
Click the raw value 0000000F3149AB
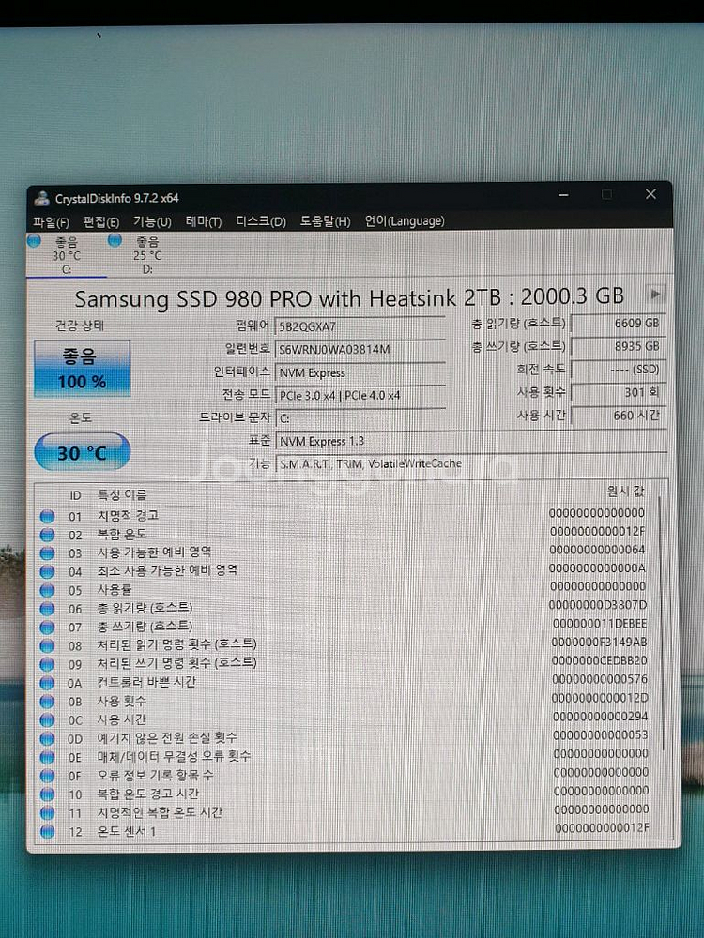click(599, 642)
